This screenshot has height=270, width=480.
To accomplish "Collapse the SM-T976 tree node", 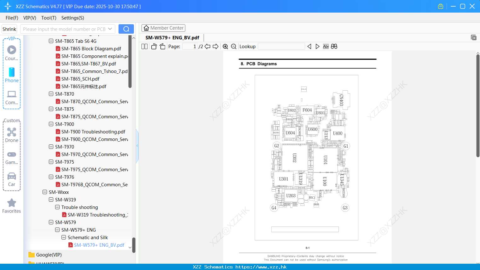I will tap(51, 177).
